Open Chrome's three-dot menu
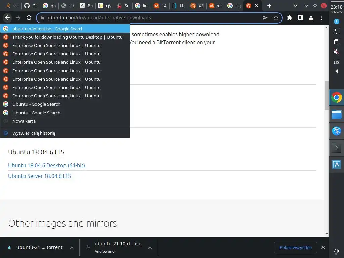 point(322,18)
